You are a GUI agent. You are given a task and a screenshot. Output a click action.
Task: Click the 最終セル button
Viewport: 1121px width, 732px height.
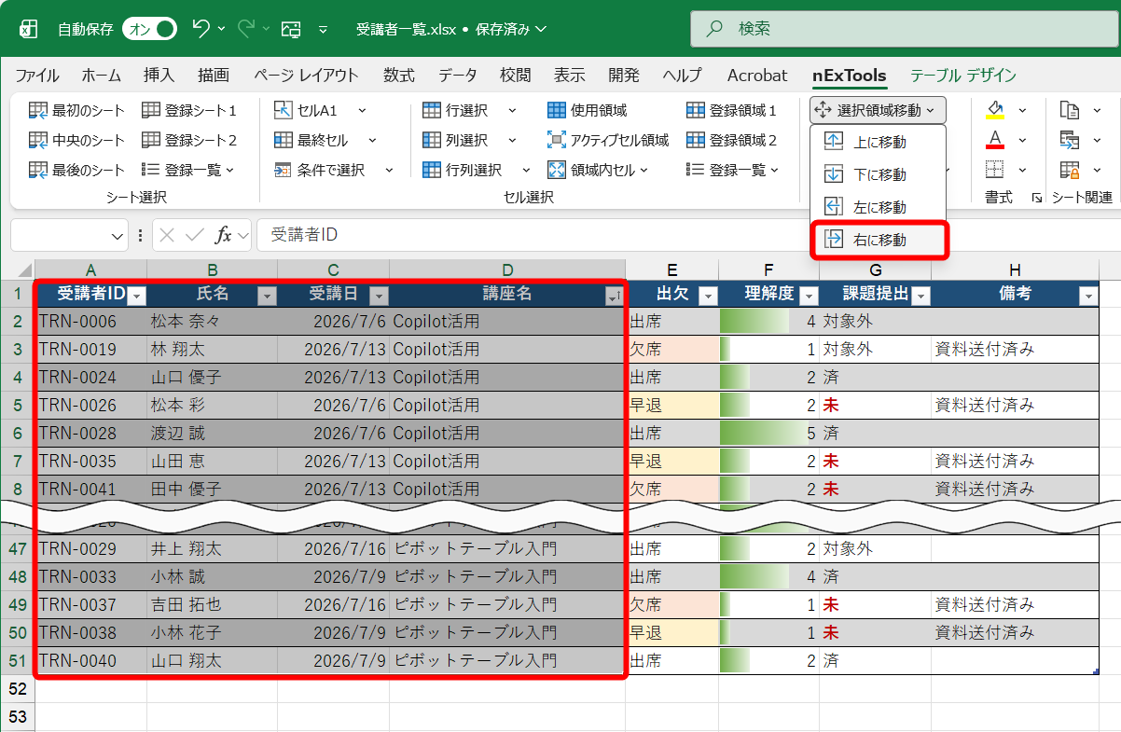(311, 140)
